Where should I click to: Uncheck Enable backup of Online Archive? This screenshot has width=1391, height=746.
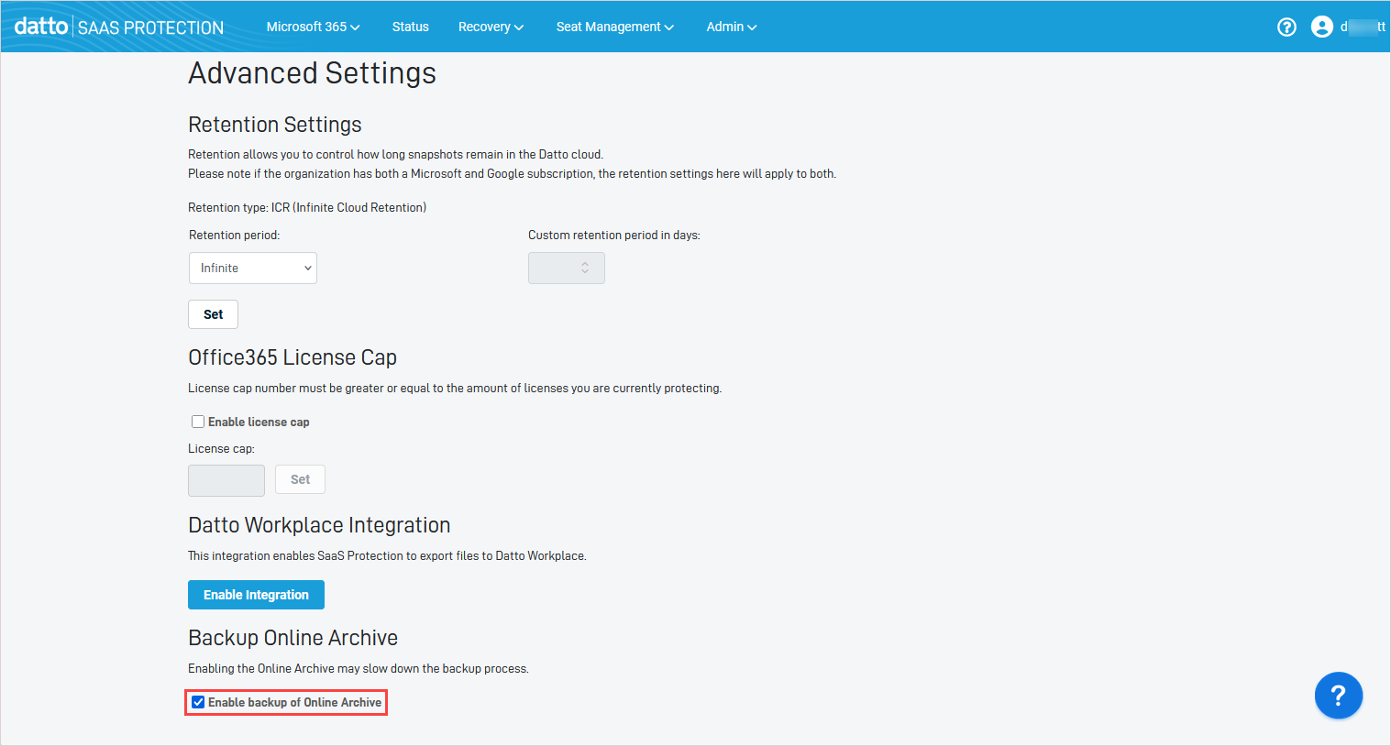click(198, 702)
